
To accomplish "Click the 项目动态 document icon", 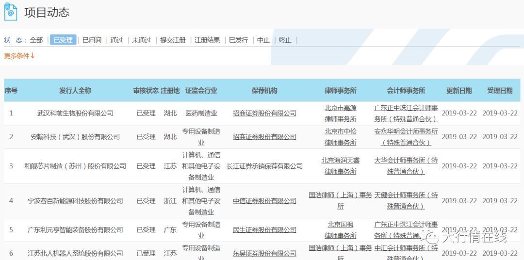I will tap(10, 12).
